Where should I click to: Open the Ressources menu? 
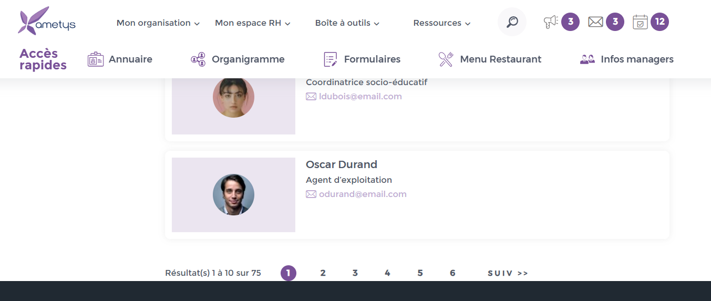point(442,23)
